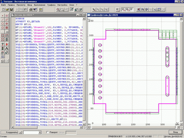This screenshot has height=138, width=184.
Task: Click the КОНКОН line in editor
Action: coord(20,19)
